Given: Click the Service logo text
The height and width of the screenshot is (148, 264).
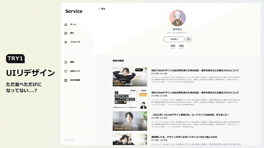Looking at the screenshot, I should point(74,11).
